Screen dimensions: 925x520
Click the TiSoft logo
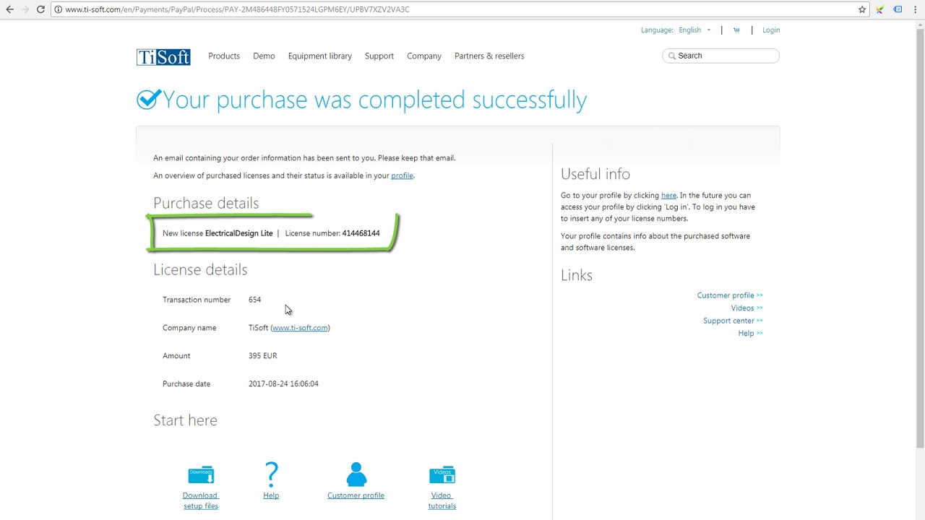tap(163, 56)
